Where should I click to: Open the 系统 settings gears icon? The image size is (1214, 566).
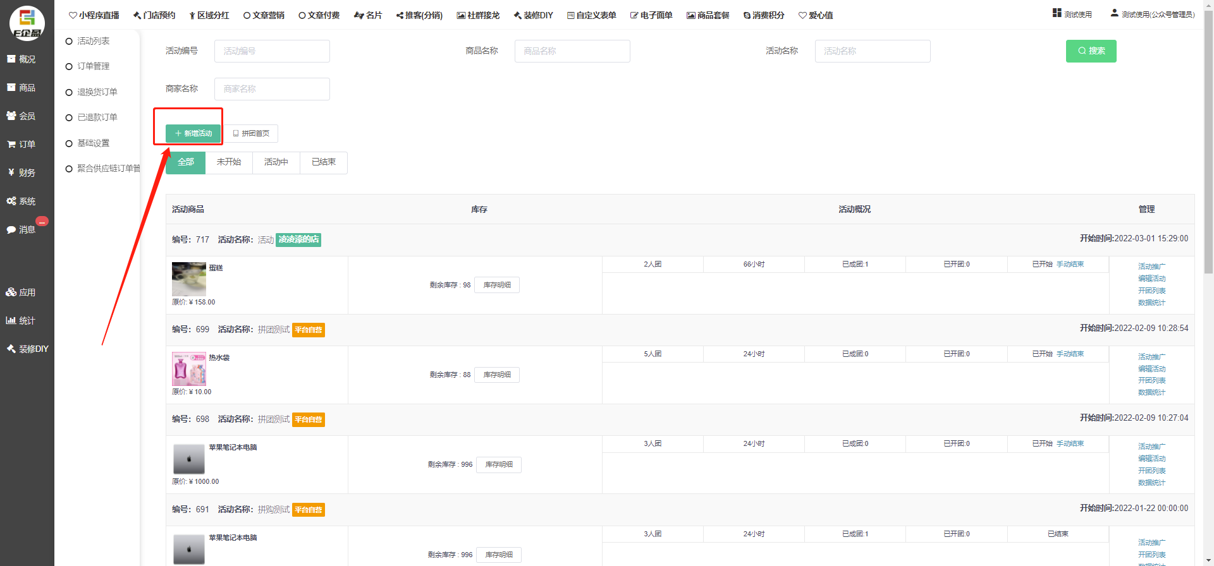click(21, 202)
